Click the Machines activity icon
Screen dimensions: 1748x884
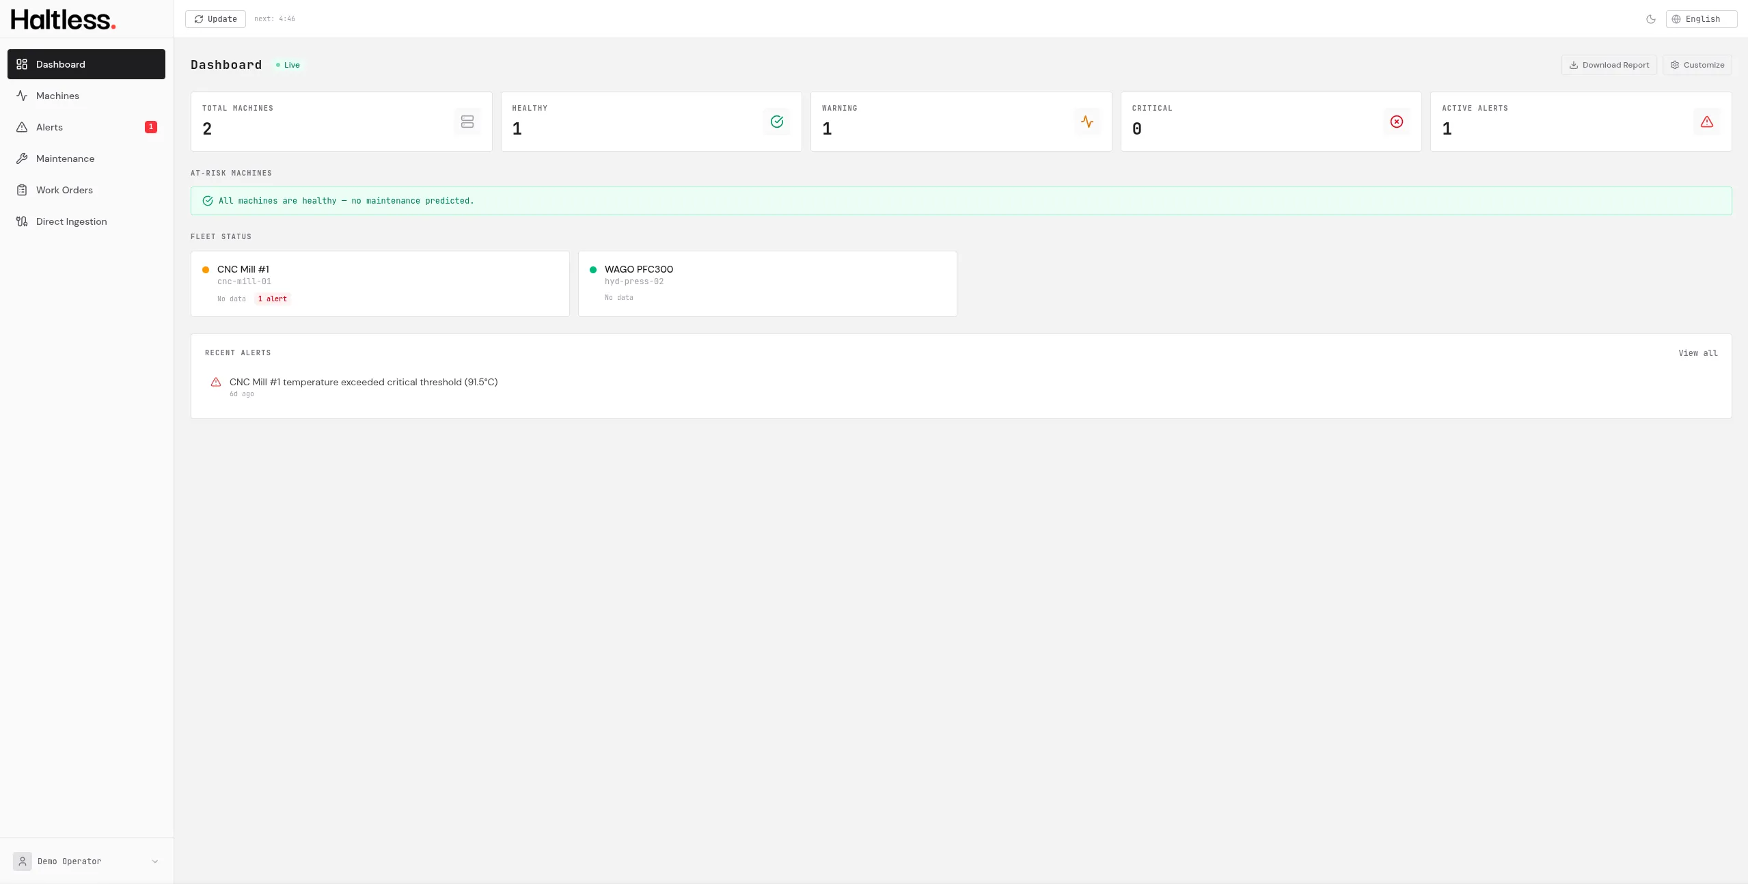point(21,96)
